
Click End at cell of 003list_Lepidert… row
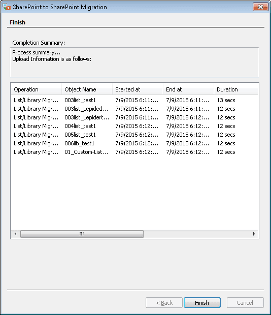188,117
